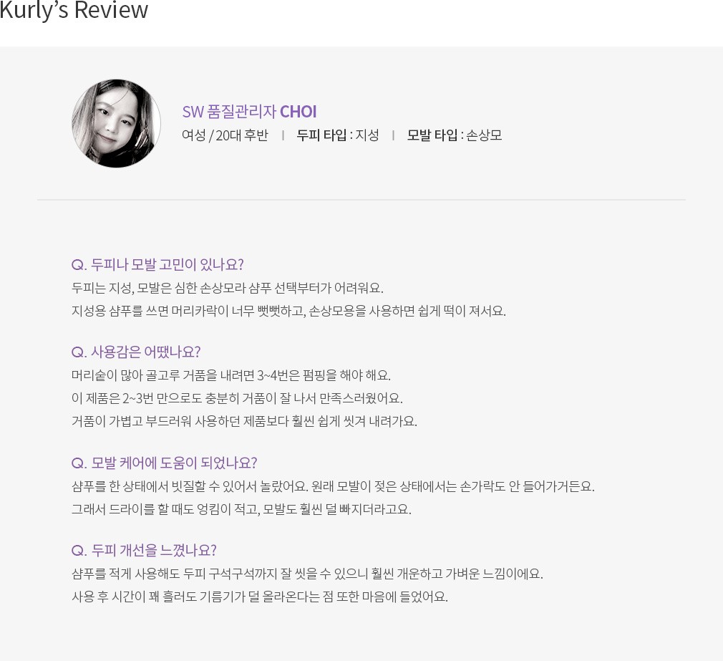The height and width of the screenshot is (661, 723).
Task: Click the Kurly's Review heading
Action: coord(74,10)
